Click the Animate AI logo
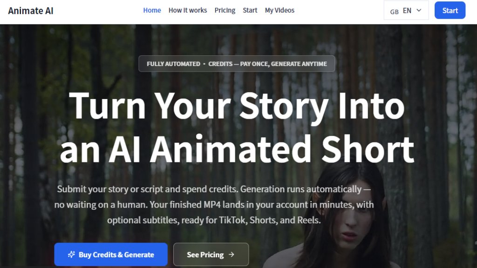Image resolution: width=477 pixels, height=268 pixels. click(x=31, y=11)
